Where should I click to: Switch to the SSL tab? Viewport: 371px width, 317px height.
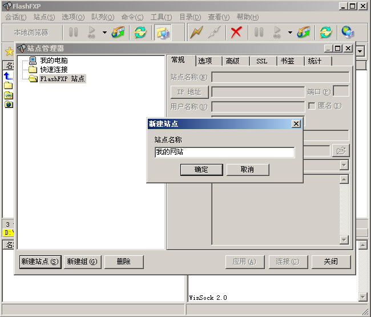(261, 61)
